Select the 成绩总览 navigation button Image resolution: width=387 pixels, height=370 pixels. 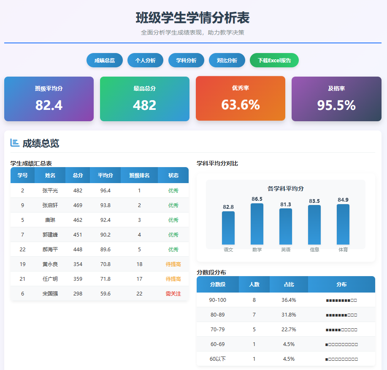point(105,60)
